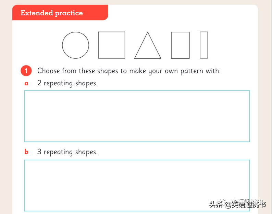Screen dimensions: 272x214
Task: Click the red letter b label
Action: (x=26, y=152)
